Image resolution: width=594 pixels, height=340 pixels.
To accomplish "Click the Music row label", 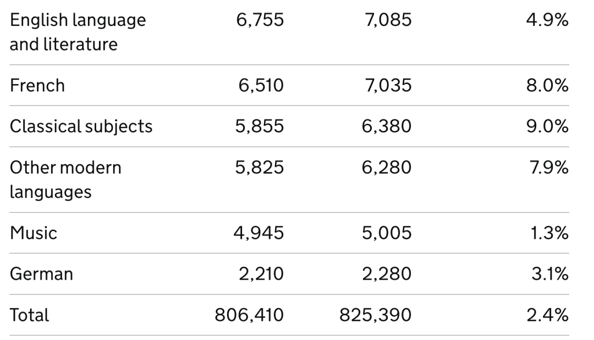I will 34,233.
